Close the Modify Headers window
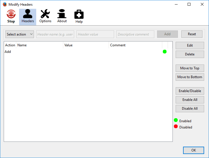This screenshot has height=158, width=209. pos(202,4)
